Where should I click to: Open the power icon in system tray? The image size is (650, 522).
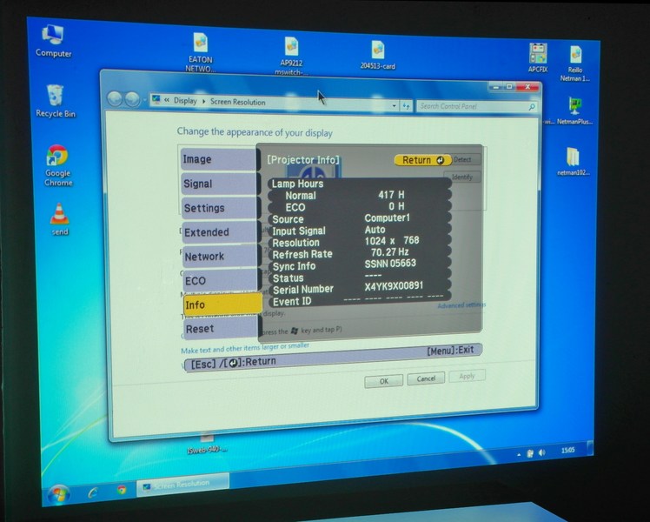tap(530, 453)
